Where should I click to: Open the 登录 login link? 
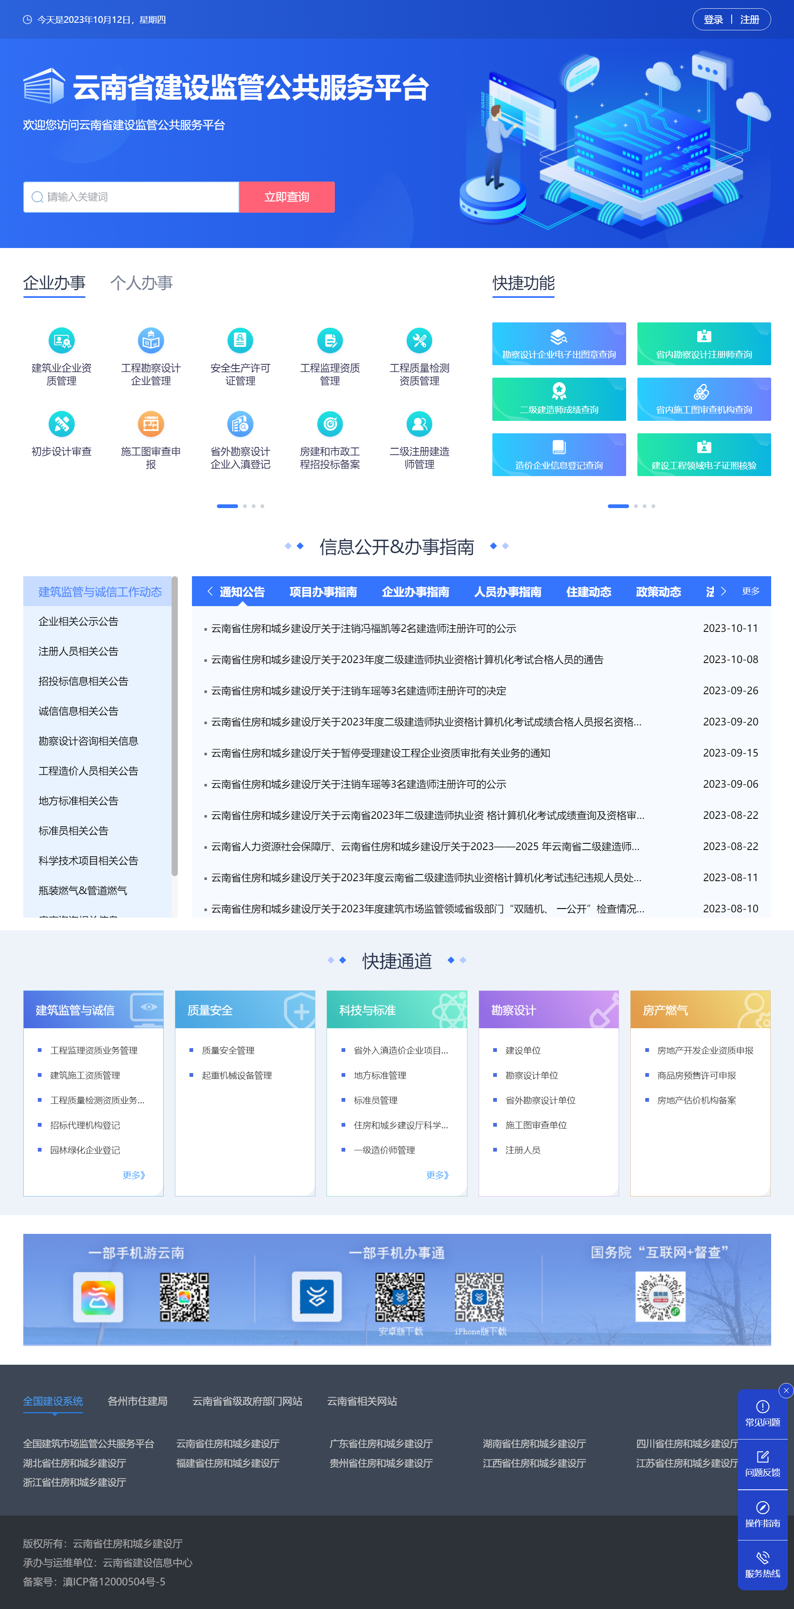click(x=713, y=20)
